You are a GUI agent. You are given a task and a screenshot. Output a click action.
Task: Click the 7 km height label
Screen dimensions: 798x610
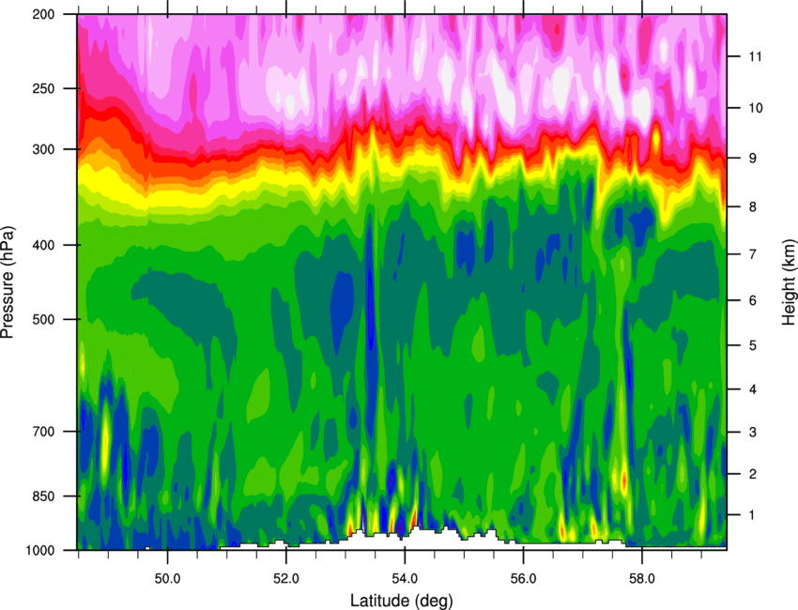tap(753, 254)
